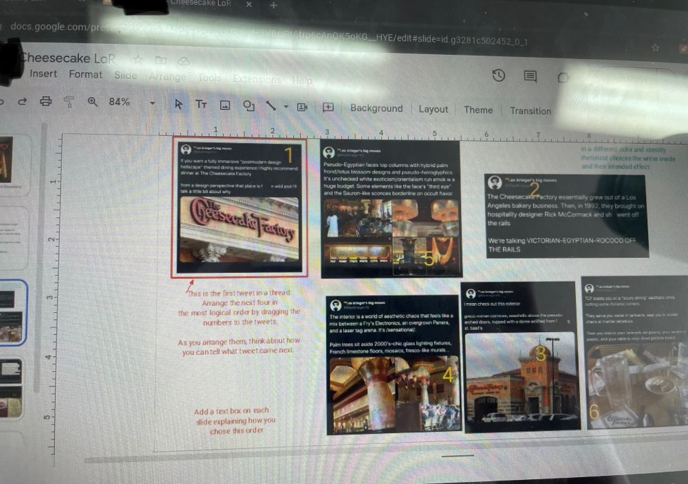Screen dimensions: 688x484
Task: Click the 84% zoom value
Action: 119,102
